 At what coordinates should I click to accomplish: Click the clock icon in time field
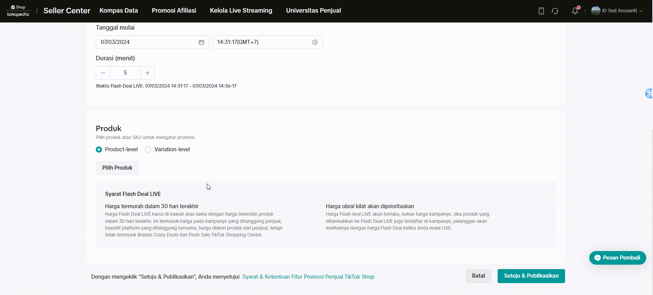click(315, 42)
